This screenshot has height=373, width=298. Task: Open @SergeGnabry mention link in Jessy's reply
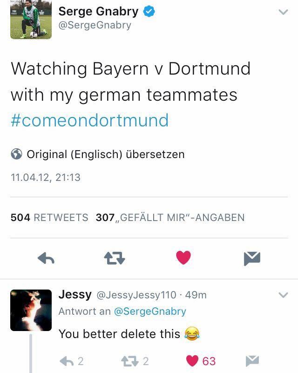pyautogui.click(x=150, y=311)
